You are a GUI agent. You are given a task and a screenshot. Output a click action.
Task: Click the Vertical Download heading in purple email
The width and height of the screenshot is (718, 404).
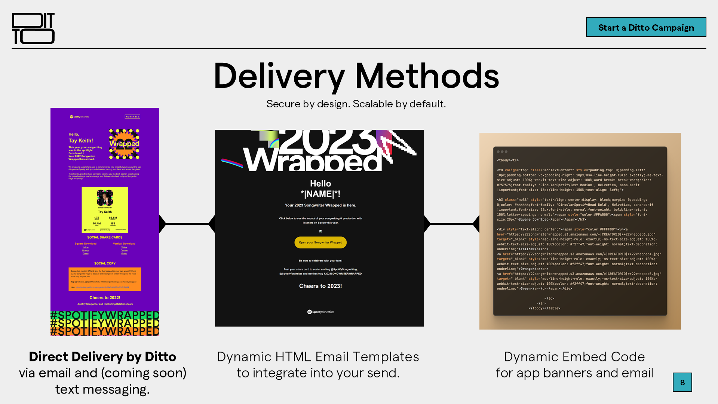124,244
